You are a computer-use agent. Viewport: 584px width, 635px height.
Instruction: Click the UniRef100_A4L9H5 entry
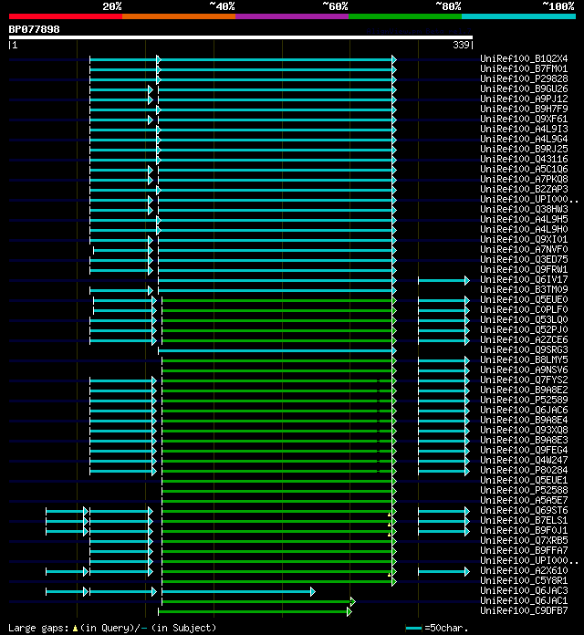(x=524, y=219)
